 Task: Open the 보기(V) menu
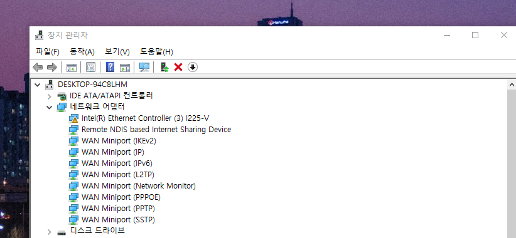point(117,51)
